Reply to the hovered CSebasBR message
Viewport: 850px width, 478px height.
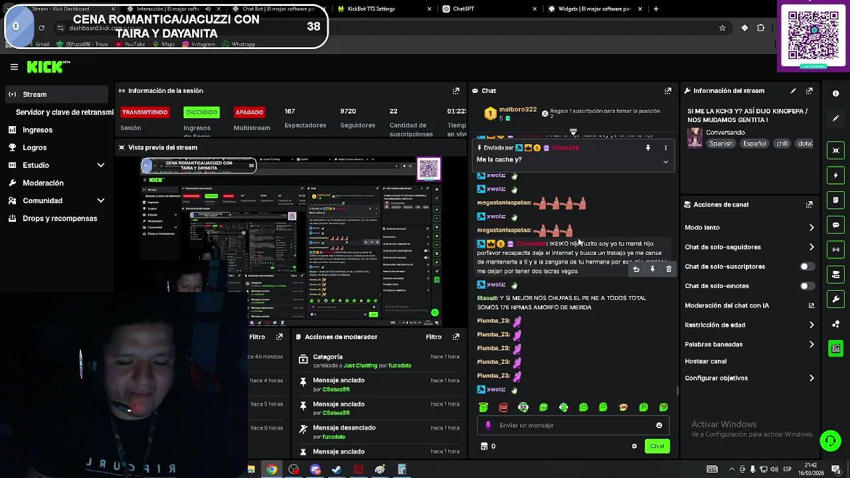(636, 270)
